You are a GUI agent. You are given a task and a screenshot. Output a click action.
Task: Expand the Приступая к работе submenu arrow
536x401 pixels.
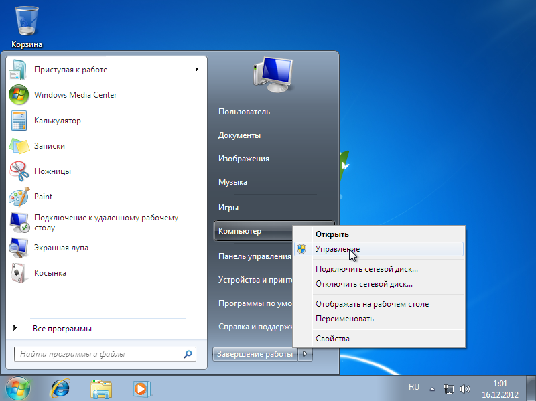pos(196,70)
